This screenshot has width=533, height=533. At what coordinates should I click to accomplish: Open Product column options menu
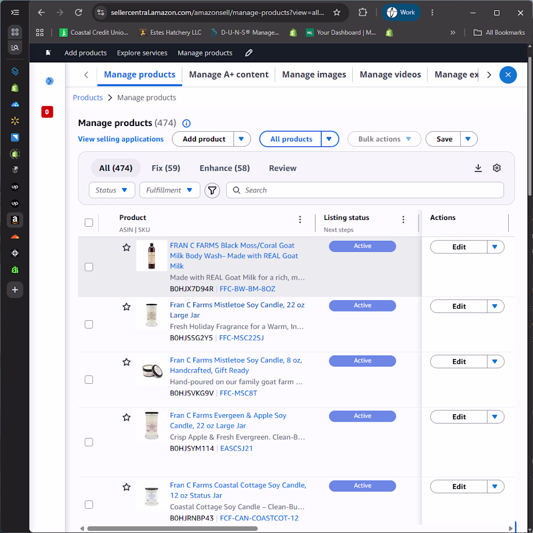(x=300, y=219)
